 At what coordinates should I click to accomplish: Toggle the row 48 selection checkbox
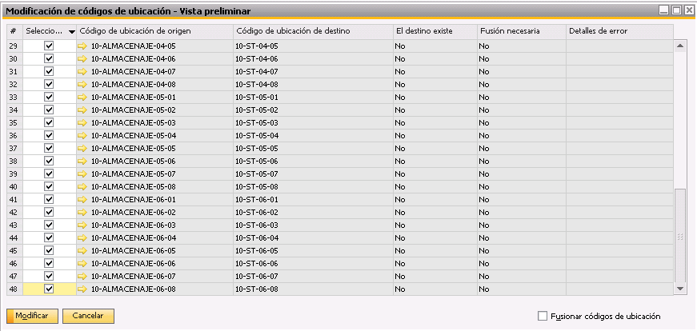50,289
